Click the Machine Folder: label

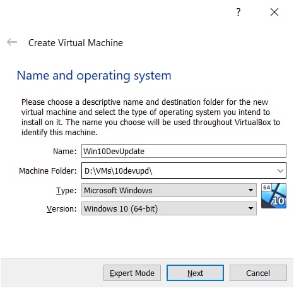click(x=48, y=171)
